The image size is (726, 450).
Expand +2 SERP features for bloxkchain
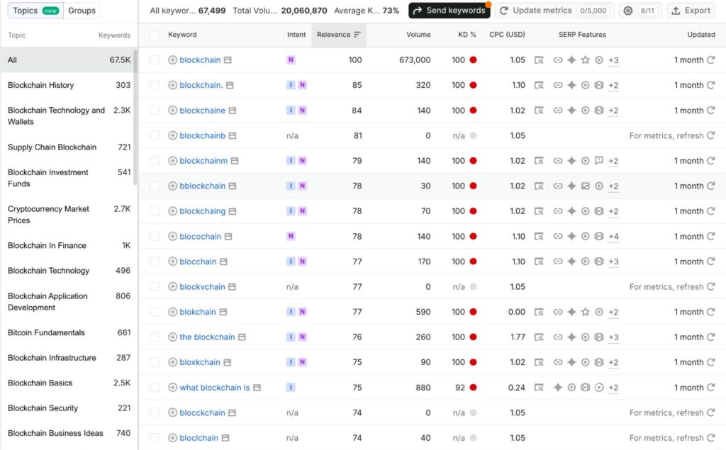point(613,362)
